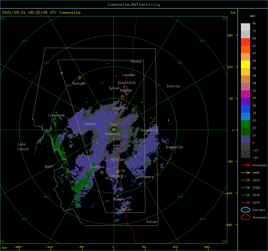The width and height of the screenshot is (268, 251).
Task: Click the Stettler city label
Action: point(174,86)
